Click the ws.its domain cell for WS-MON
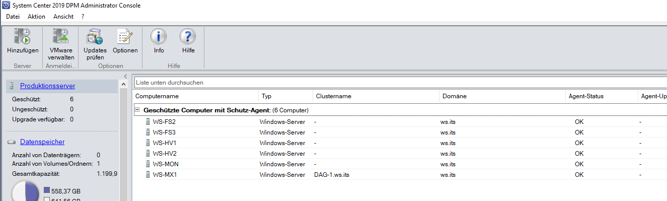 pos(448,164)
